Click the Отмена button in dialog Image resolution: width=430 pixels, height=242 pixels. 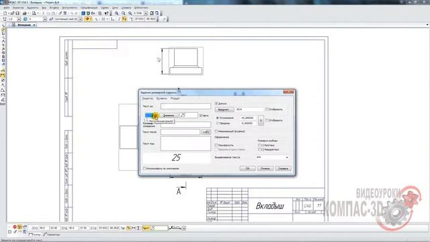pyautogui.click(x=265, y=169)
